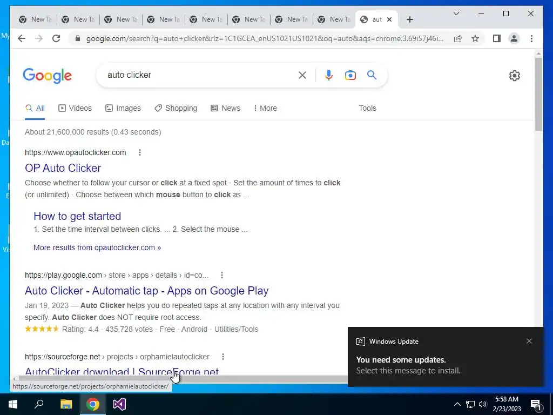The width and height of the screenshot is (553, 415).
Task: Click the address bar URL
Action: (x=265, y=38)
